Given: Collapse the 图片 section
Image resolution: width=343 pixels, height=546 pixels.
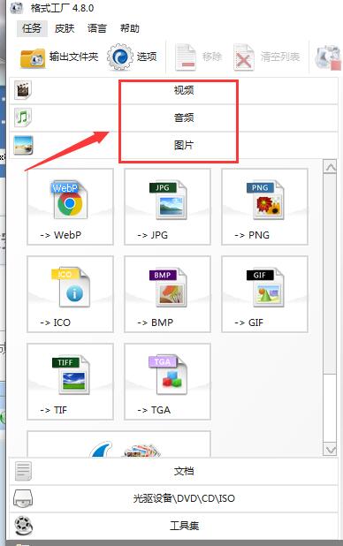Looking at the screenshot, I should pyautogui.click(x=173, y=145).
